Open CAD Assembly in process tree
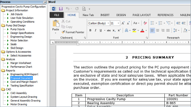The height and width of the screenshot is (107, 191). pos(19,93)
